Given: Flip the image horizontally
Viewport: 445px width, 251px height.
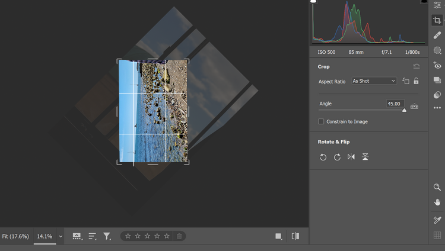Looking at the screenshot, I should click(x=351, y=157).
